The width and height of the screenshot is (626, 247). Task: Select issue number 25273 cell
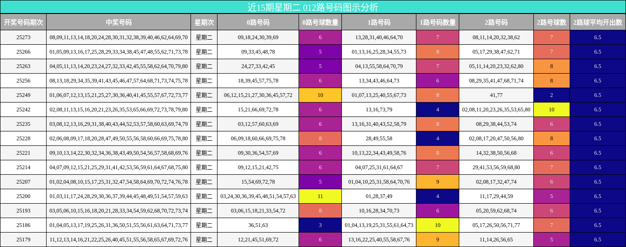[x=23, y=37]
